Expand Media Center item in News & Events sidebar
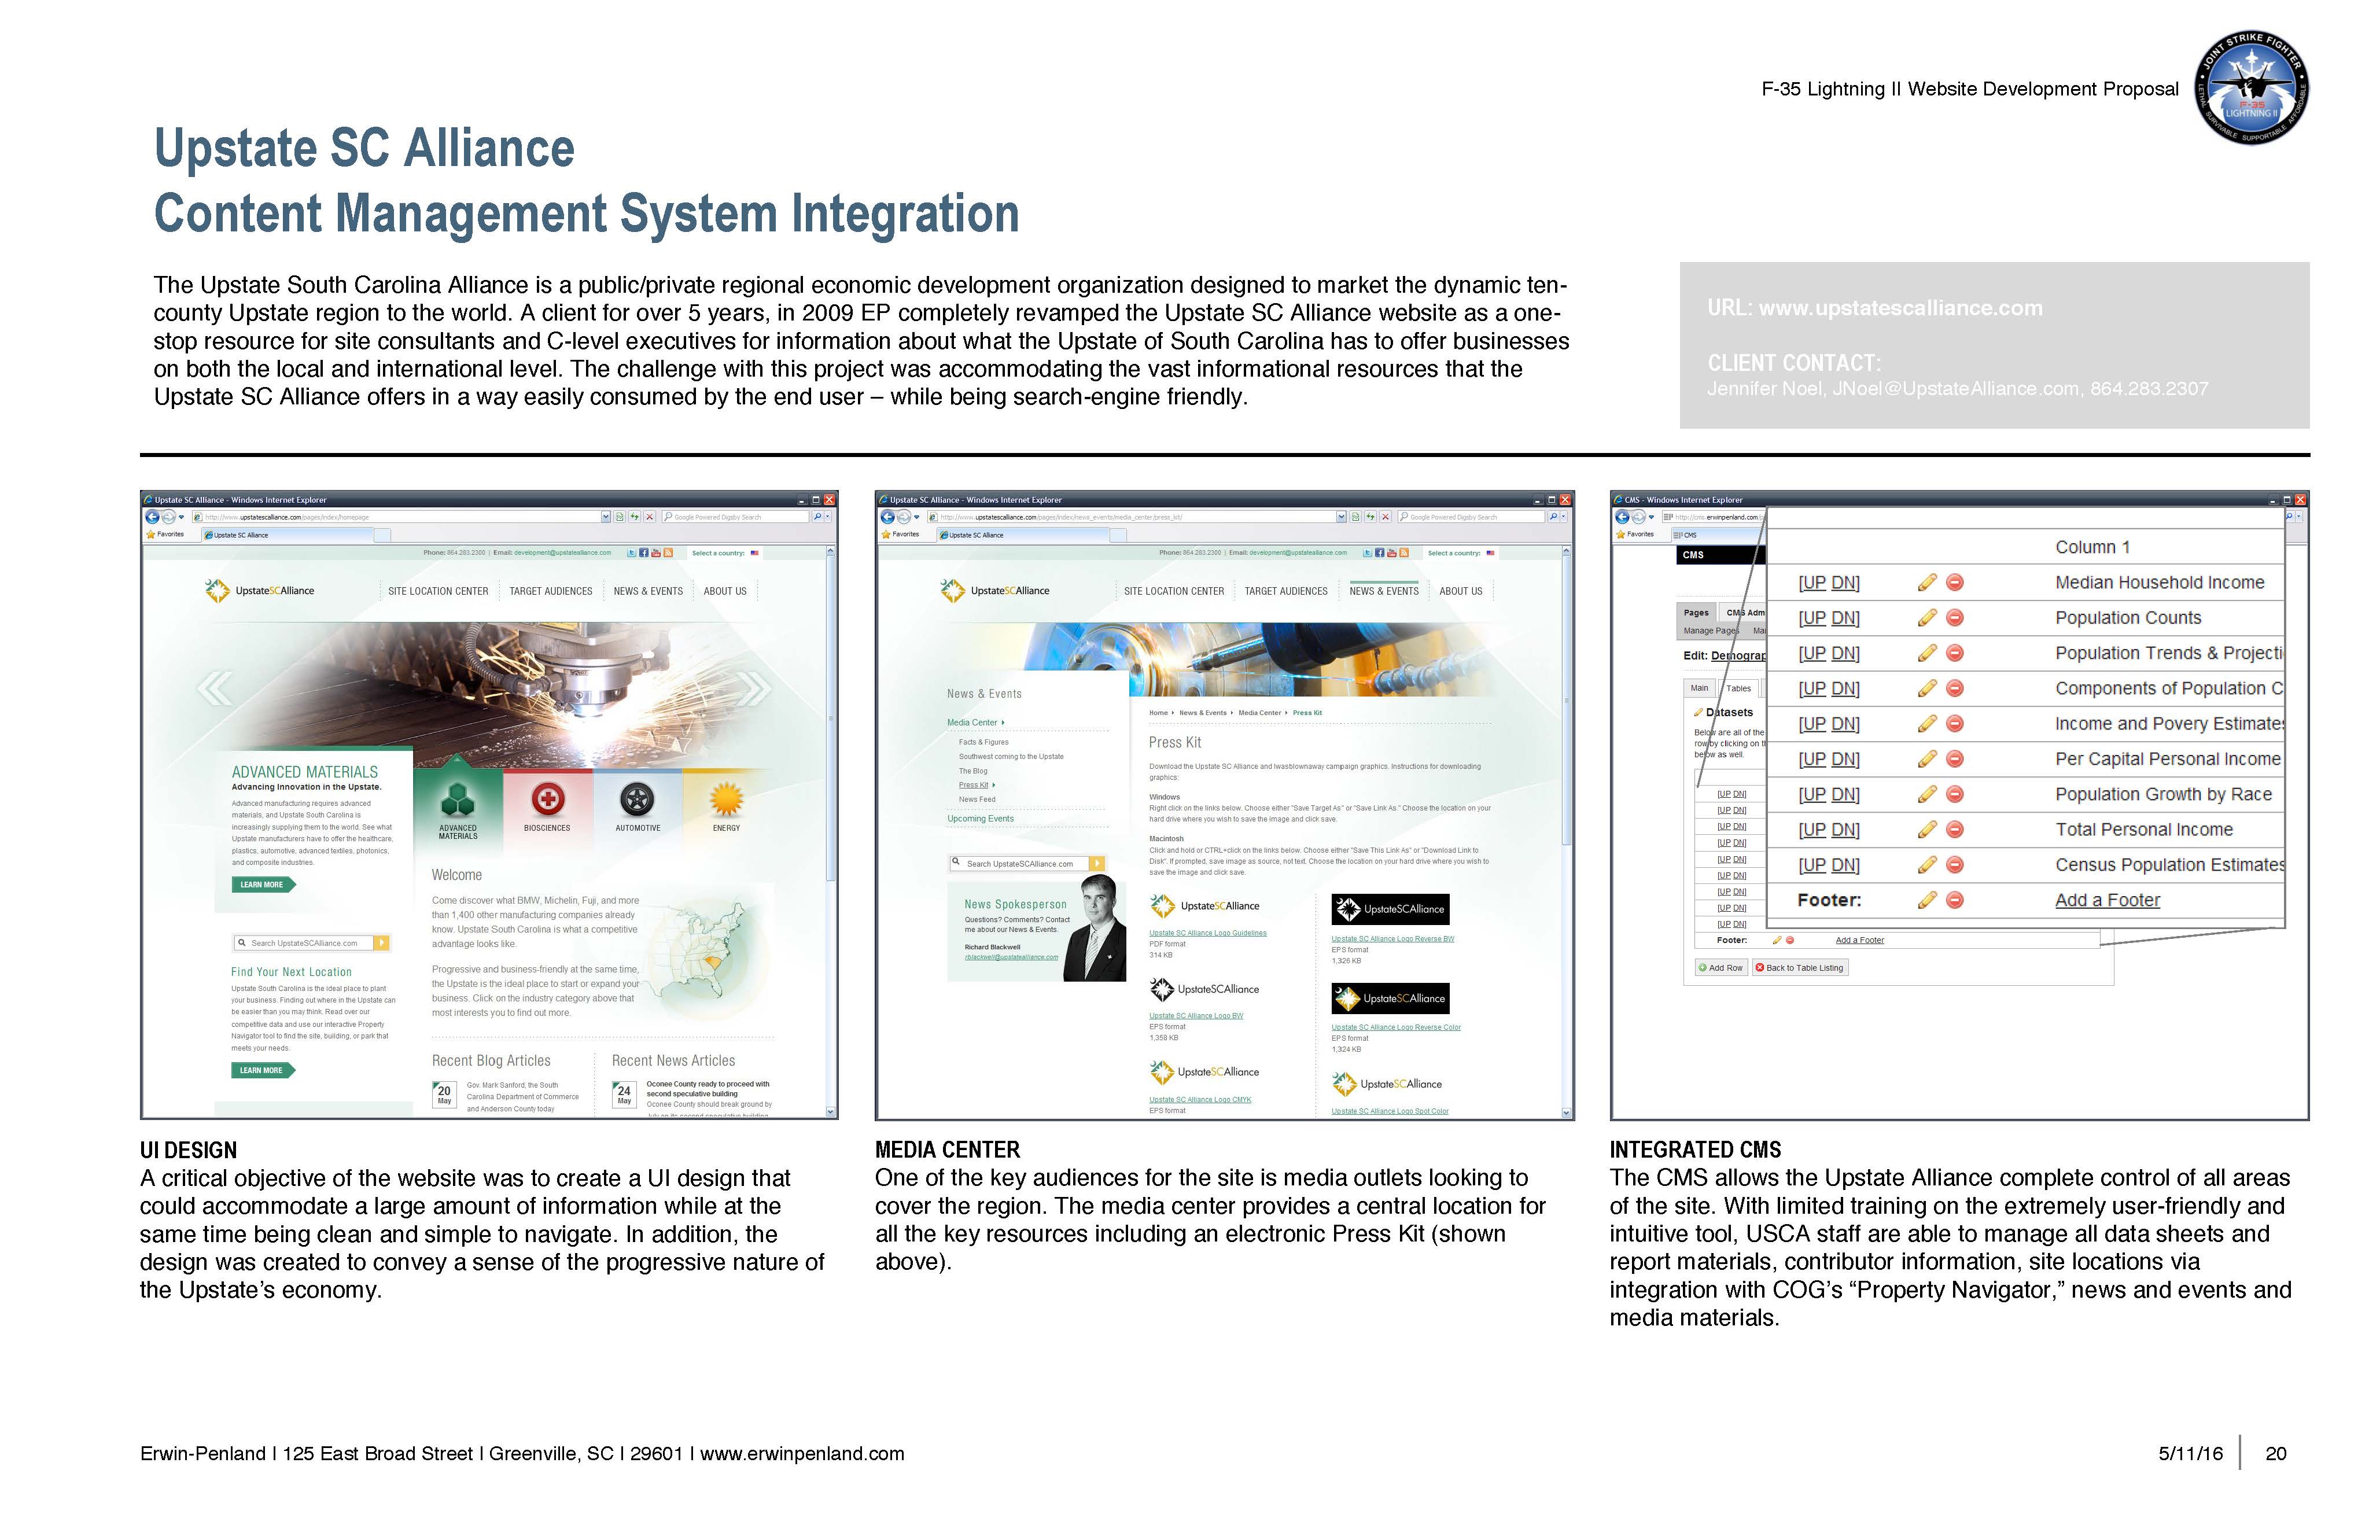Screen dimensions: 2380x1540 point(975,722)
